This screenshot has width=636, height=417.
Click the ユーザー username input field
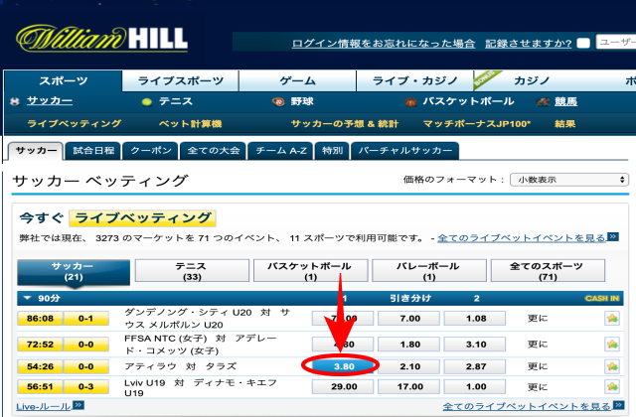tap(616, 44)
